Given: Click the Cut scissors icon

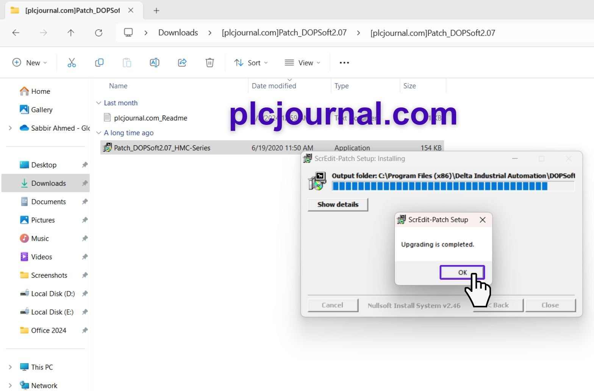Looking at the screenshot, I should pos(72,63).
